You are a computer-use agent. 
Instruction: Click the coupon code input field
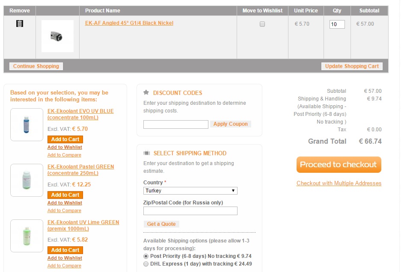click(176, 124)
